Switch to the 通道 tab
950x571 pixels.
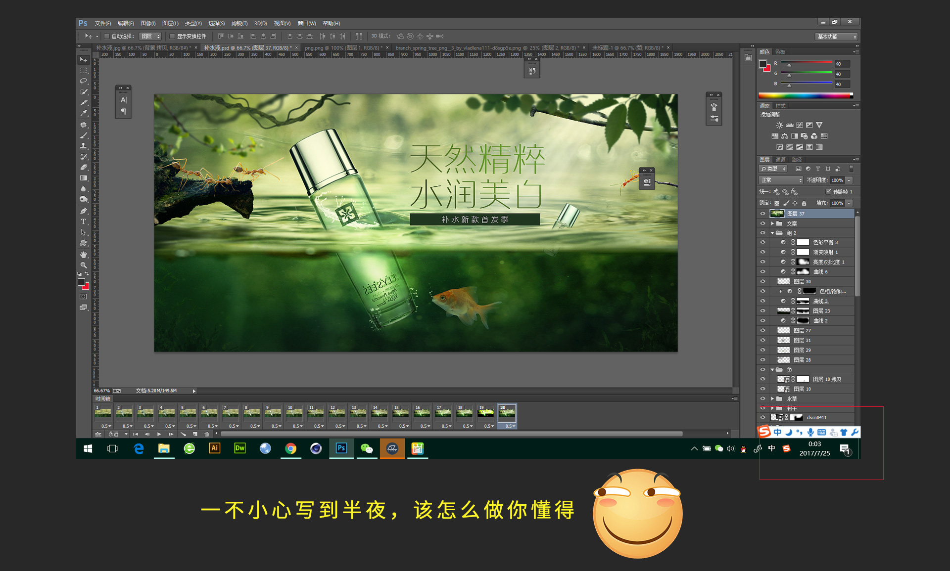(x=780, y=160)
